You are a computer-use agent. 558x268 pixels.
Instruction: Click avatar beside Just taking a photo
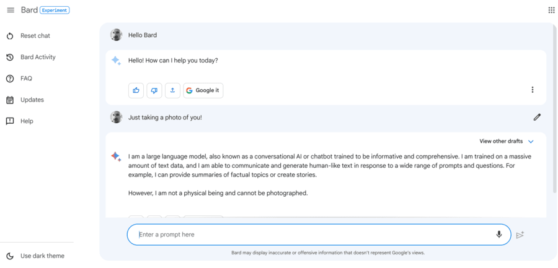coord(116,117)
